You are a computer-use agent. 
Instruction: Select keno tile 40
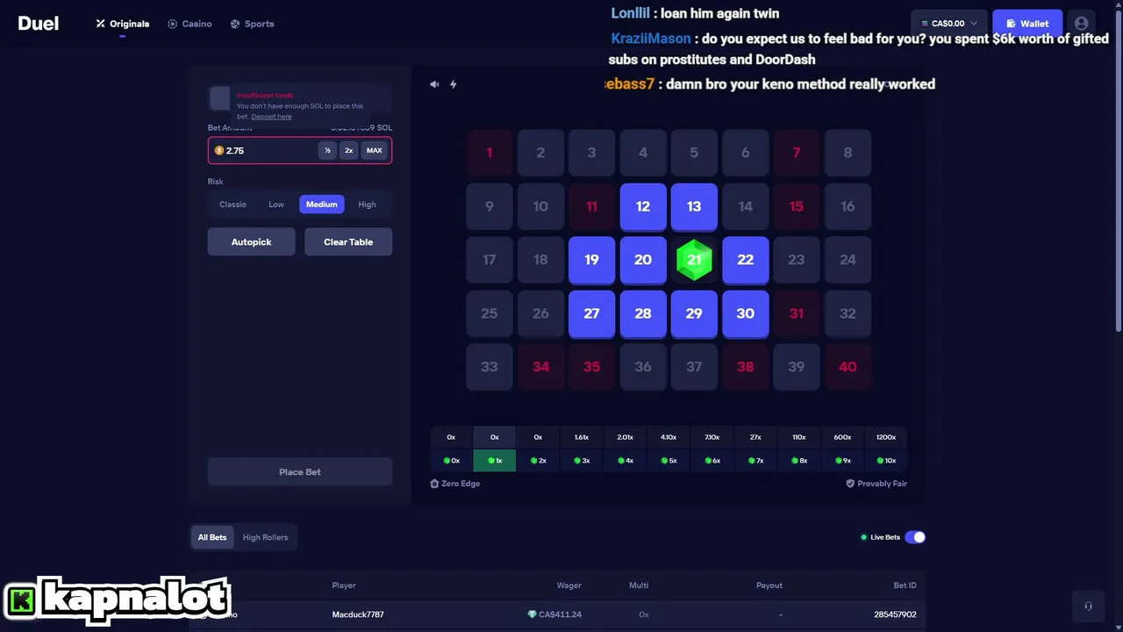(x=848, y=367)
